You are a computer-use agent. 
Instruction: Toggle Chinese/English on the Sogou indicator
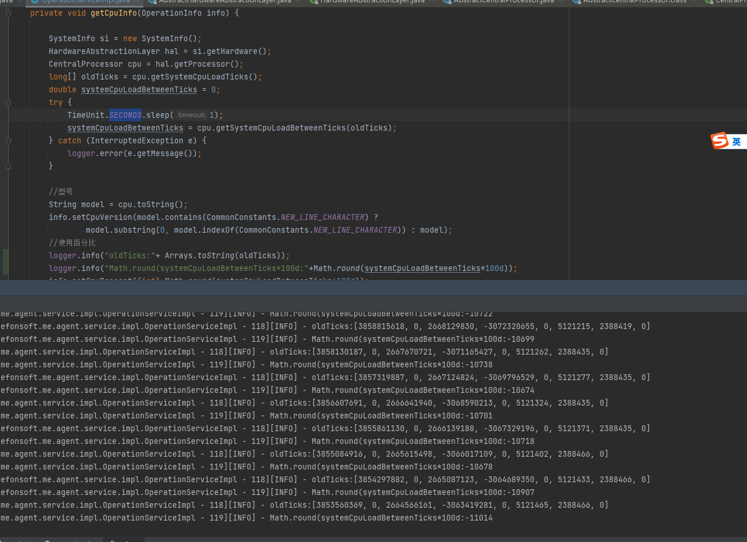(738, 140)
